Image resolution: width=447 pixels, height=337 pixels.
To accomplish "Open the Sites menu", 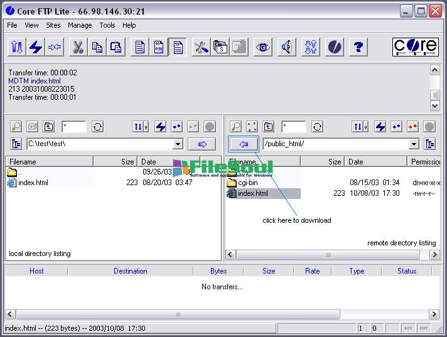I will [x=53, y=25].
